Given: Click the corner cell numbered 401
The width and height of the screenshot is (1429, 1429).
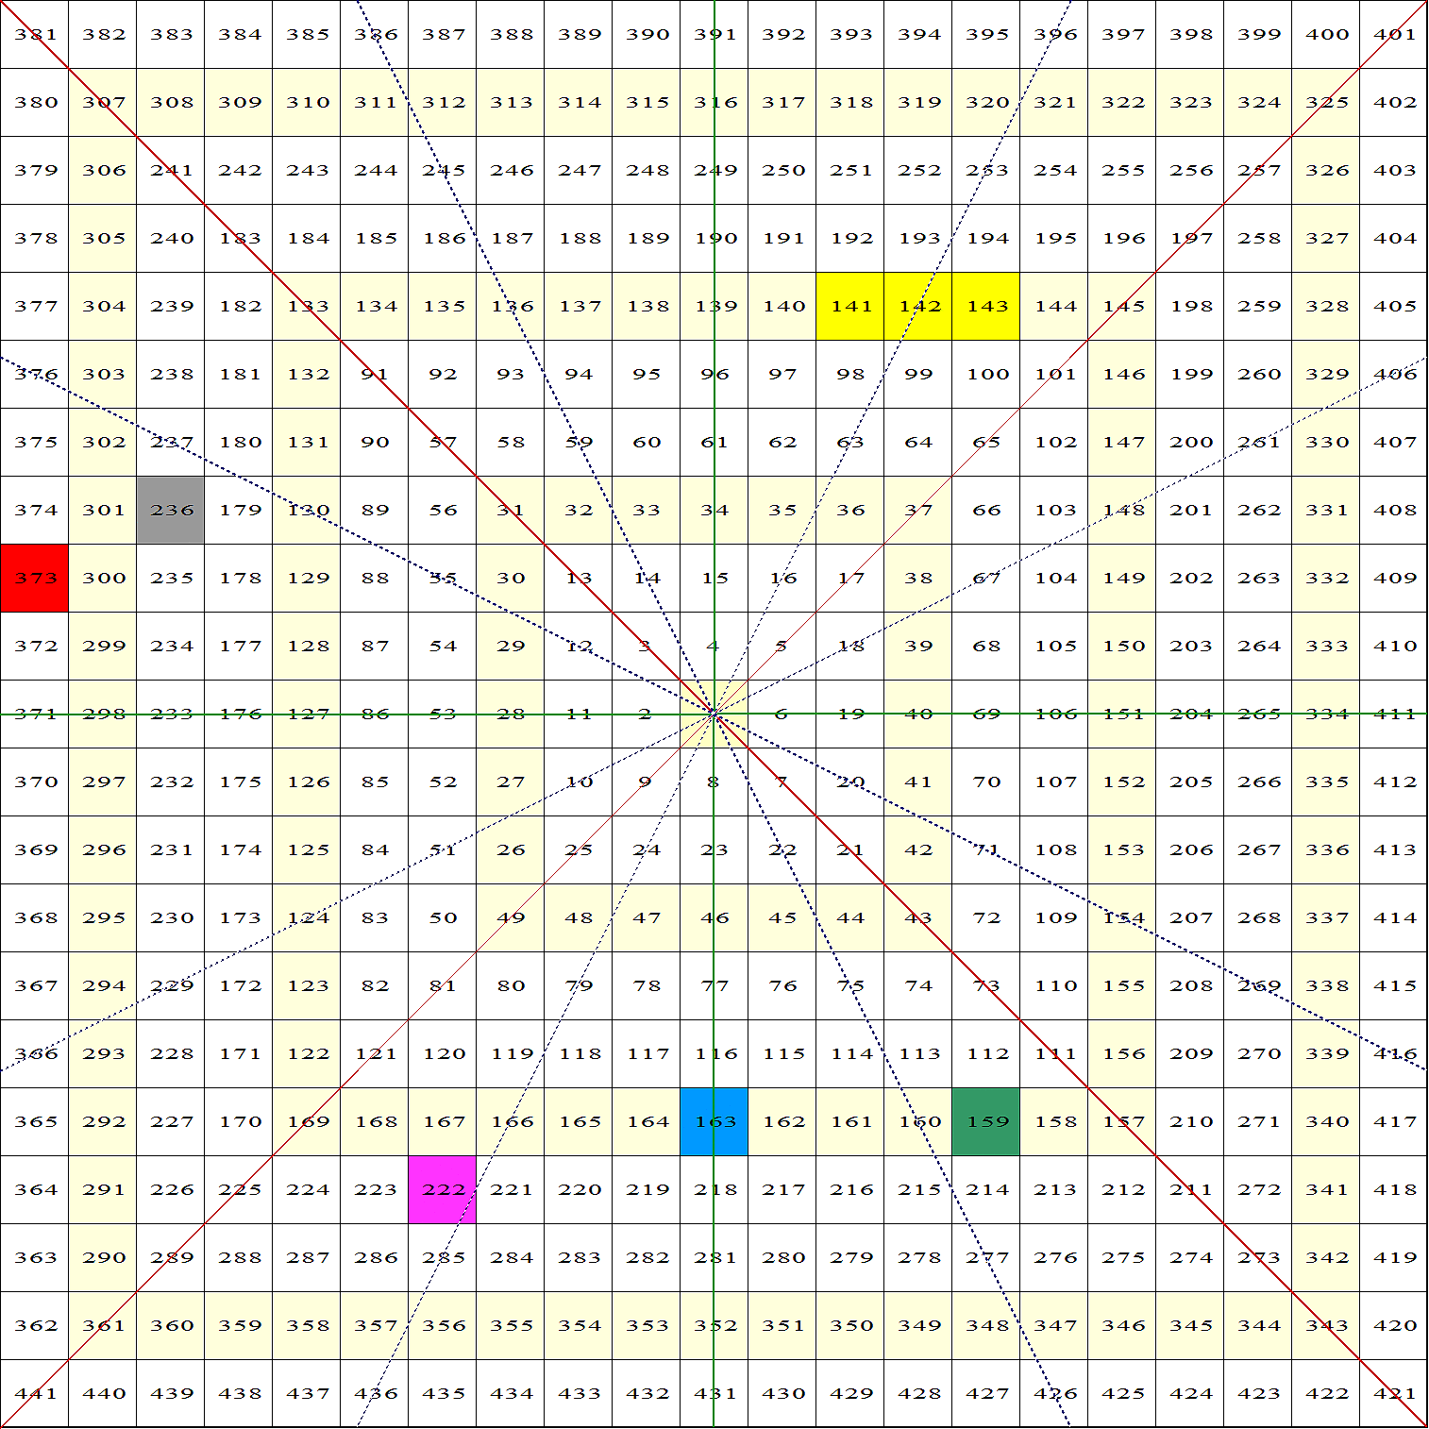Looking at the screenshot, I should pos(1393,34).
